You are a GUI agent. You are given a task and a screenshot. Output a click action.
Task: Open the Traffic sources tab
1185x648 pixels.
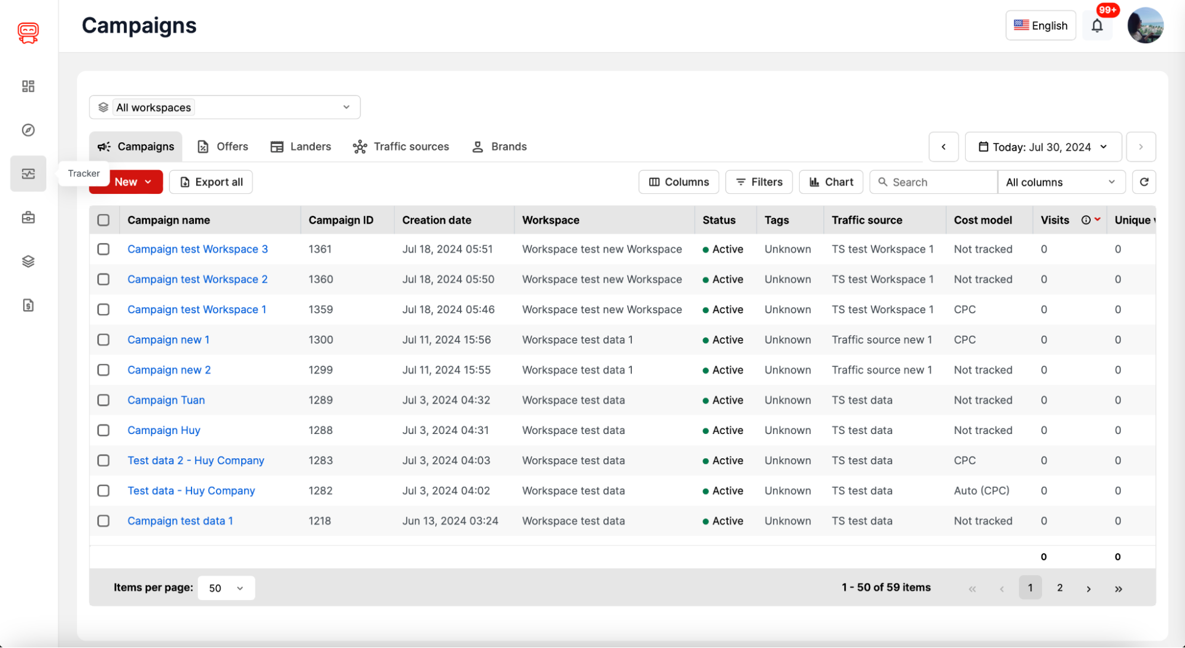pos(401,146)
